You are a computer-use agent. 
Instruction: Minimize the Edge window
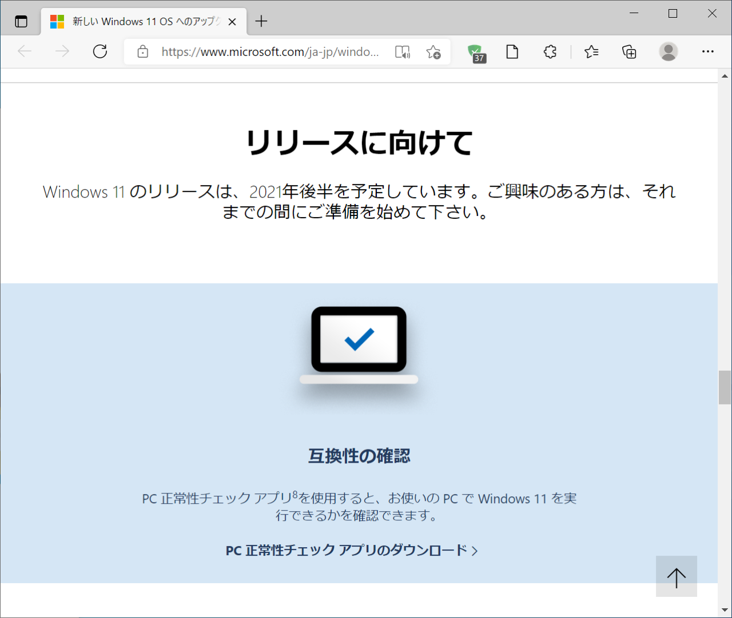634,13
